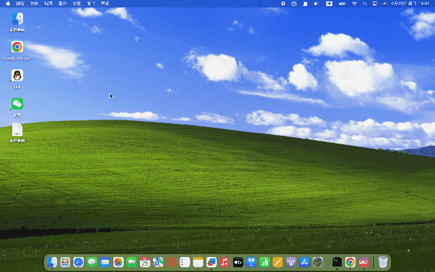435x272 pixels.
Task: Open the Help menu in menu bar
Action: tap(105, 3)
